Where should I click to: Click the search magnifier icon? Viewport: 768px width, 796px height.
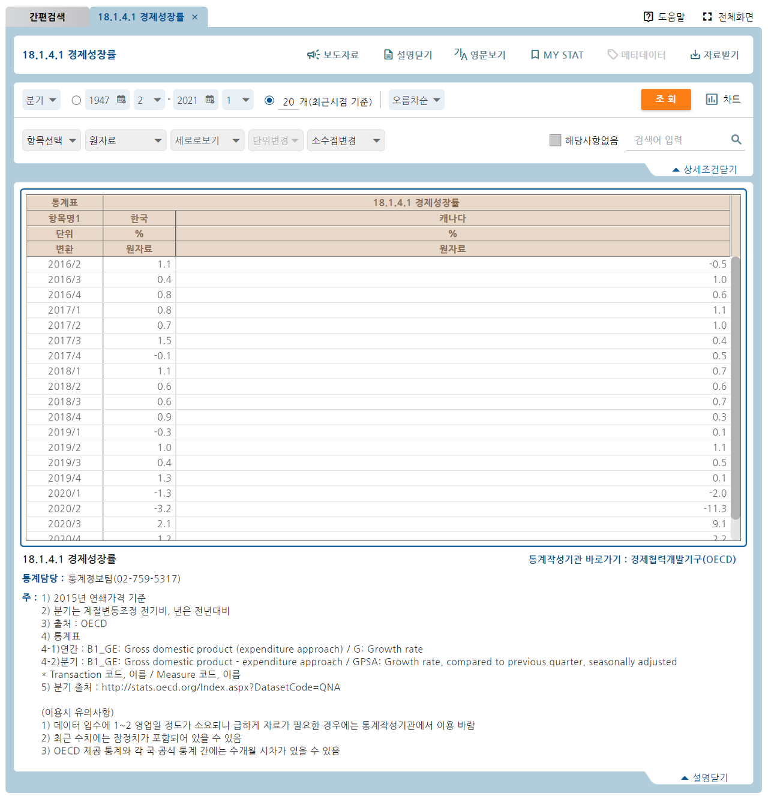pyautogui.click(x=736, y=140)
